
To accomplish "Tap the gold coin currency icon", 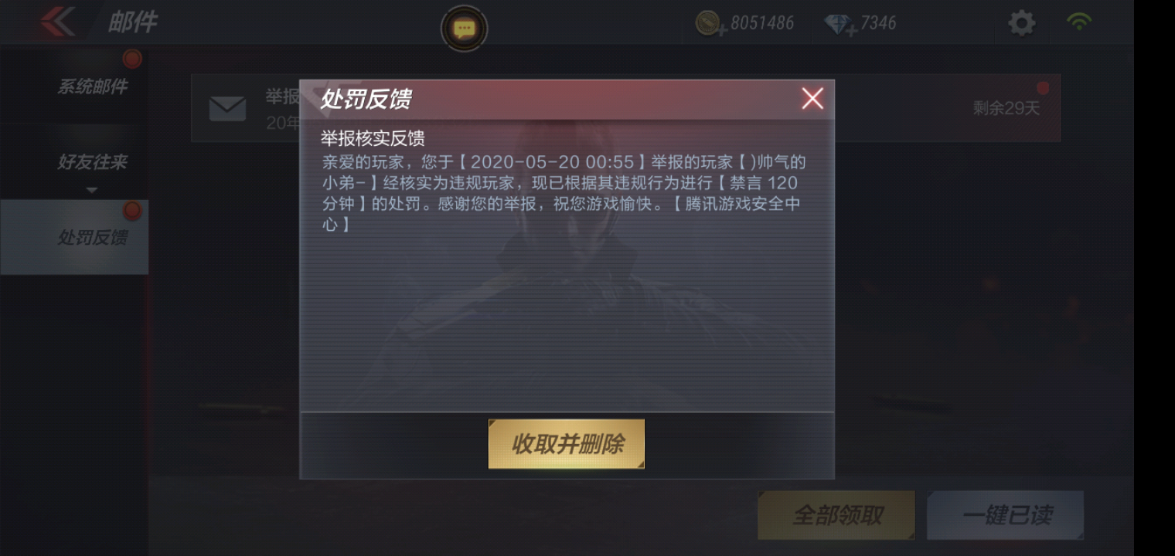I will [x=708, y=23].
